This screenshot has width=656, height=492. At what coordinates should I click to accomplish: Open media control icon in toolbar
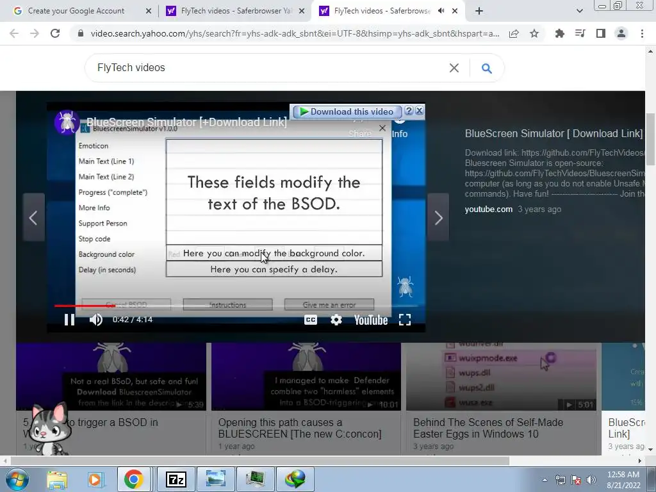tap(580, 33)
